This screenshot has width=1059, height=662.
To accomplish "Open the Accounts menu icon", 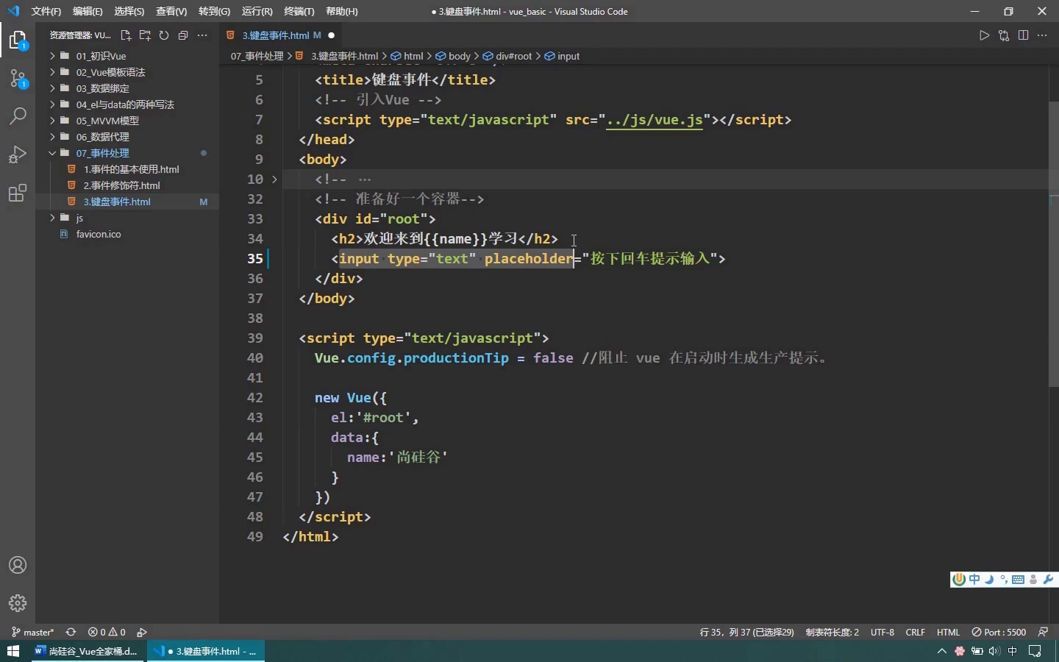I will 18,565.
